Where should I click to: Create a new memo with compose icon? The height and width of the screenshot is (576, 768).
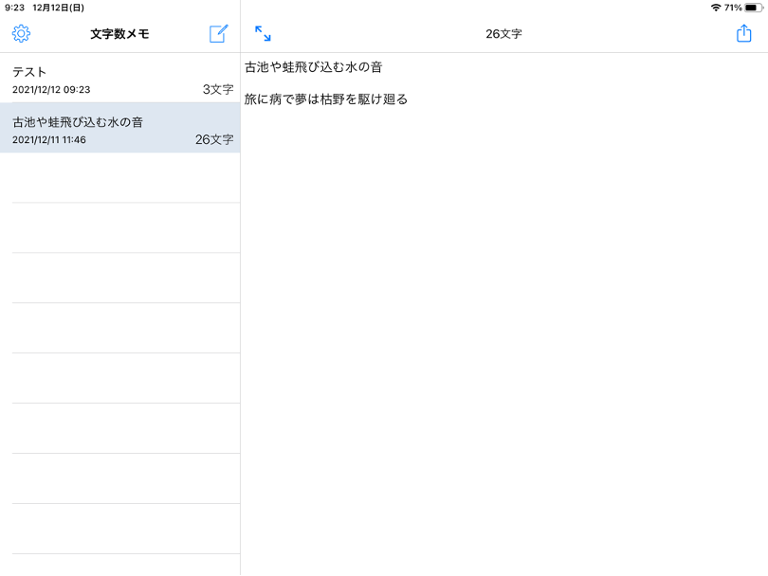pyautogui.click(x=219, y=34)
